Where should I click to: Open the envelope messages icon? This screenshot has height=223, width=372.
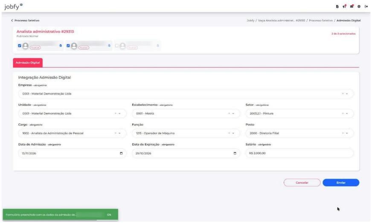352,6
